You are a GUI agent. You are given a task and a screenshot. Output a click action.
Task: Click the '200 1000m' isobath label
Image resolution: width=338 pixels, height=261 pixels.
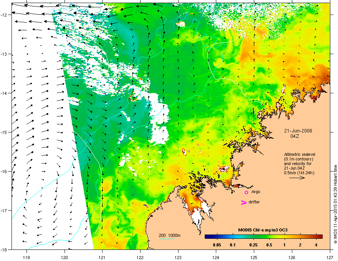[169, 235]
